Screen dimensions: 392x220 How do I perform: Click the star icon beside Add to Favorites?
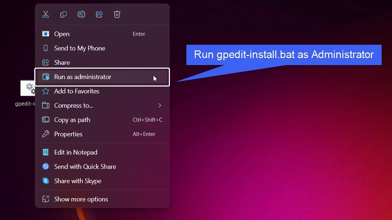pos(46,91)
